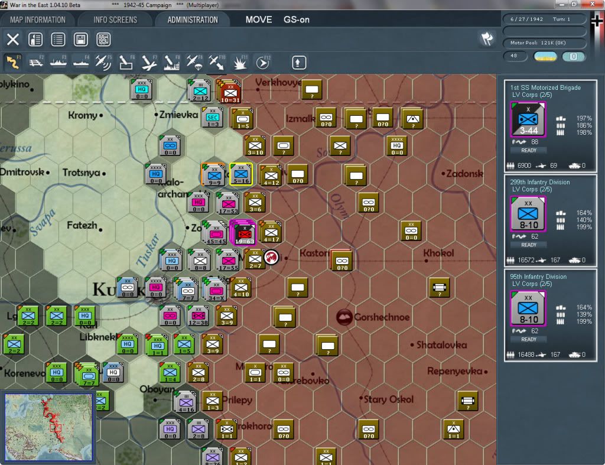Click the End Turn (F12) icon

(x=263, y=63)
